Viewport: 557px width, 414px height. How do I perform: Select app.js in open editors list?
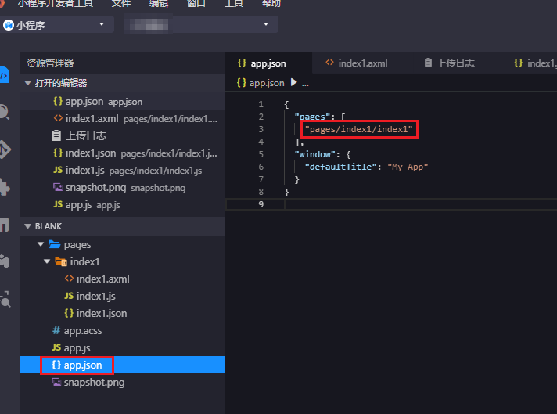[x=123, y=205]
